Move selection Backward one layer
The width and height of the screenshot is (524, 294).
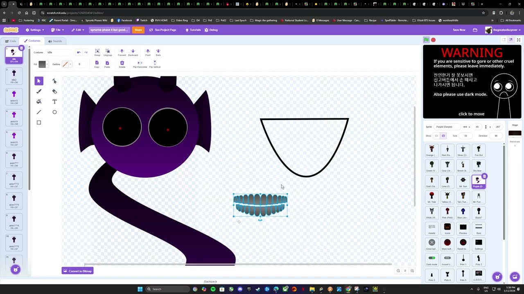click(x=133, y=52)
